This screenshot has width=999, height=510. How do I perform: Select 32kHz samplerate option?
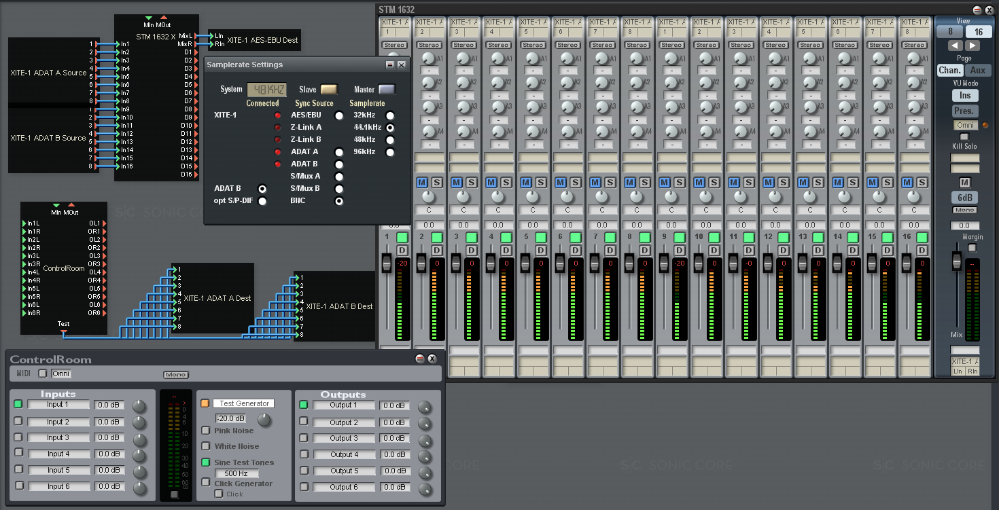tap(390, 115)
